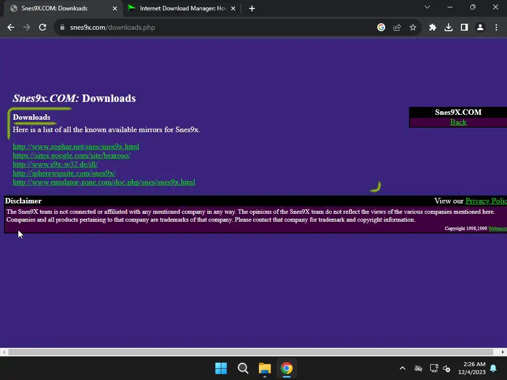Screen dimensions: 507x380
Task: Open the display tray icon
Action: click(x=434, y=368)
